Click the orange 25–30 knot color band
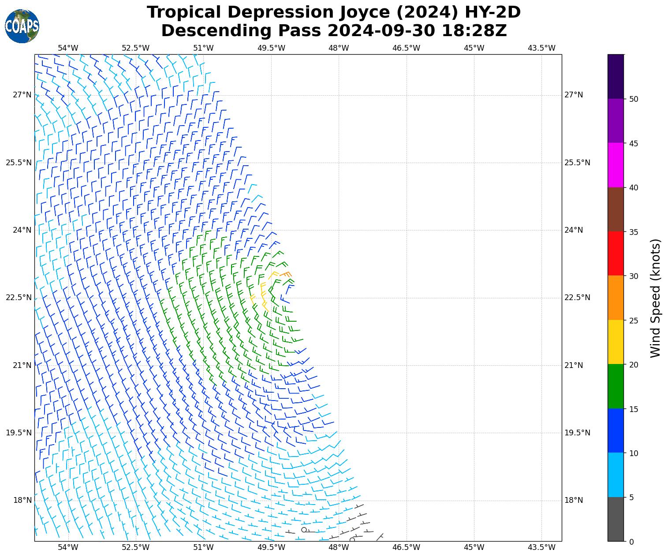Image resolution: width=668 pixels, height=557 pixels. point(615,297)
